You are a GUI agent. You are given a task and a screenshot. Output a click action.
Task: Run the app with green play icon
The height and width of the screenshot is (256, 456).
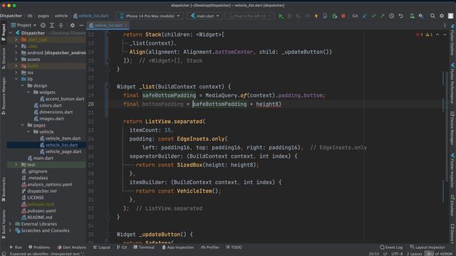[281, 16]
